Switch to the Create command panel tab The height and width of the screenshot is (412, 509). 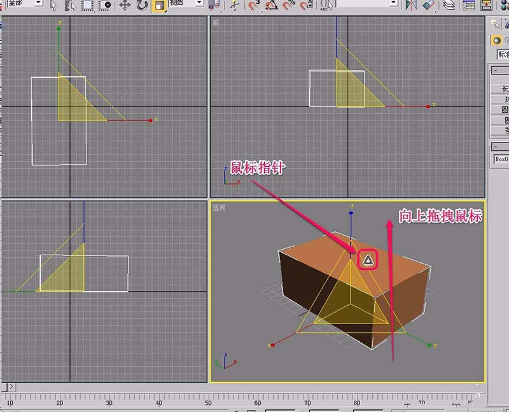(495, 24)
